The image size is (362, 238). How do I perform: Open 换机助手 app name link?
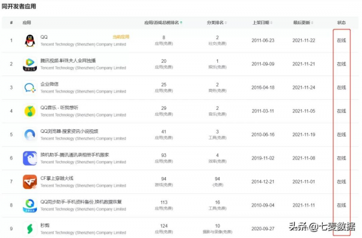point(75,155)
